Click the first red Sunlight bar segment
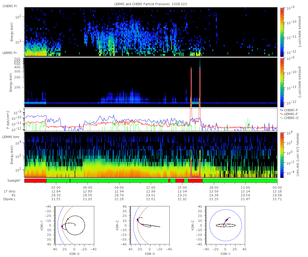This screenshot has width=308, height=257. 35,181
